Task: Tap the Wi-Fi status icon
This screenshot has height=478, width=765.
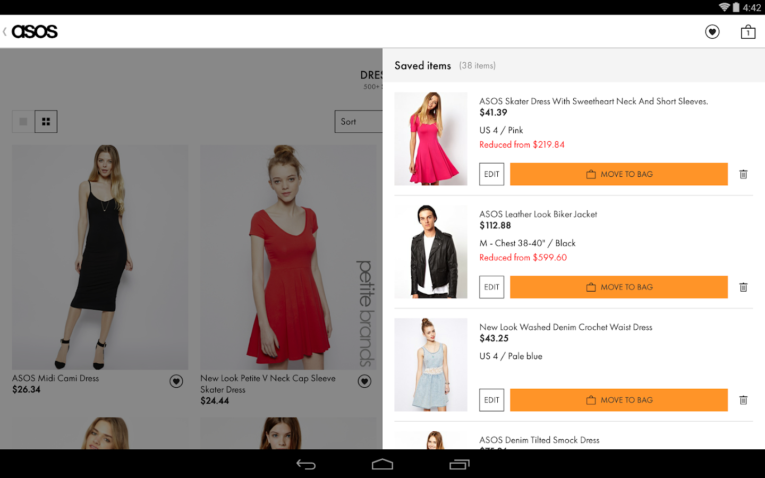Action: pyautogui.click(x=724, y=7)
